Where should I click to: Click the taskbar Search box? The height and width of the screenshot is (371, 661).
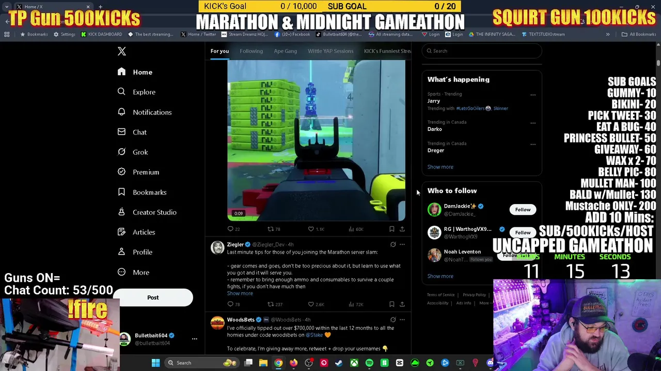[201, 363]
